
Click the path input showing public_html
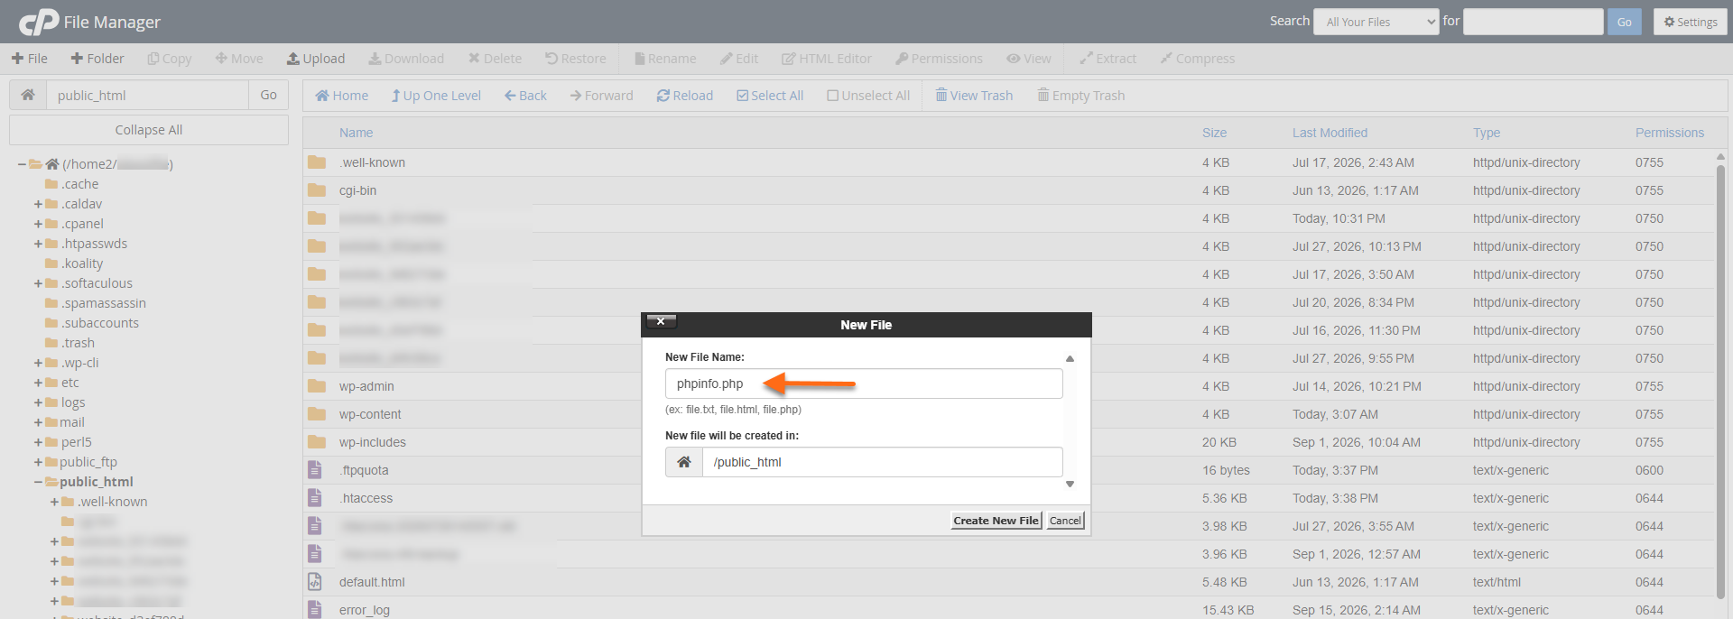tap(148, 95)
